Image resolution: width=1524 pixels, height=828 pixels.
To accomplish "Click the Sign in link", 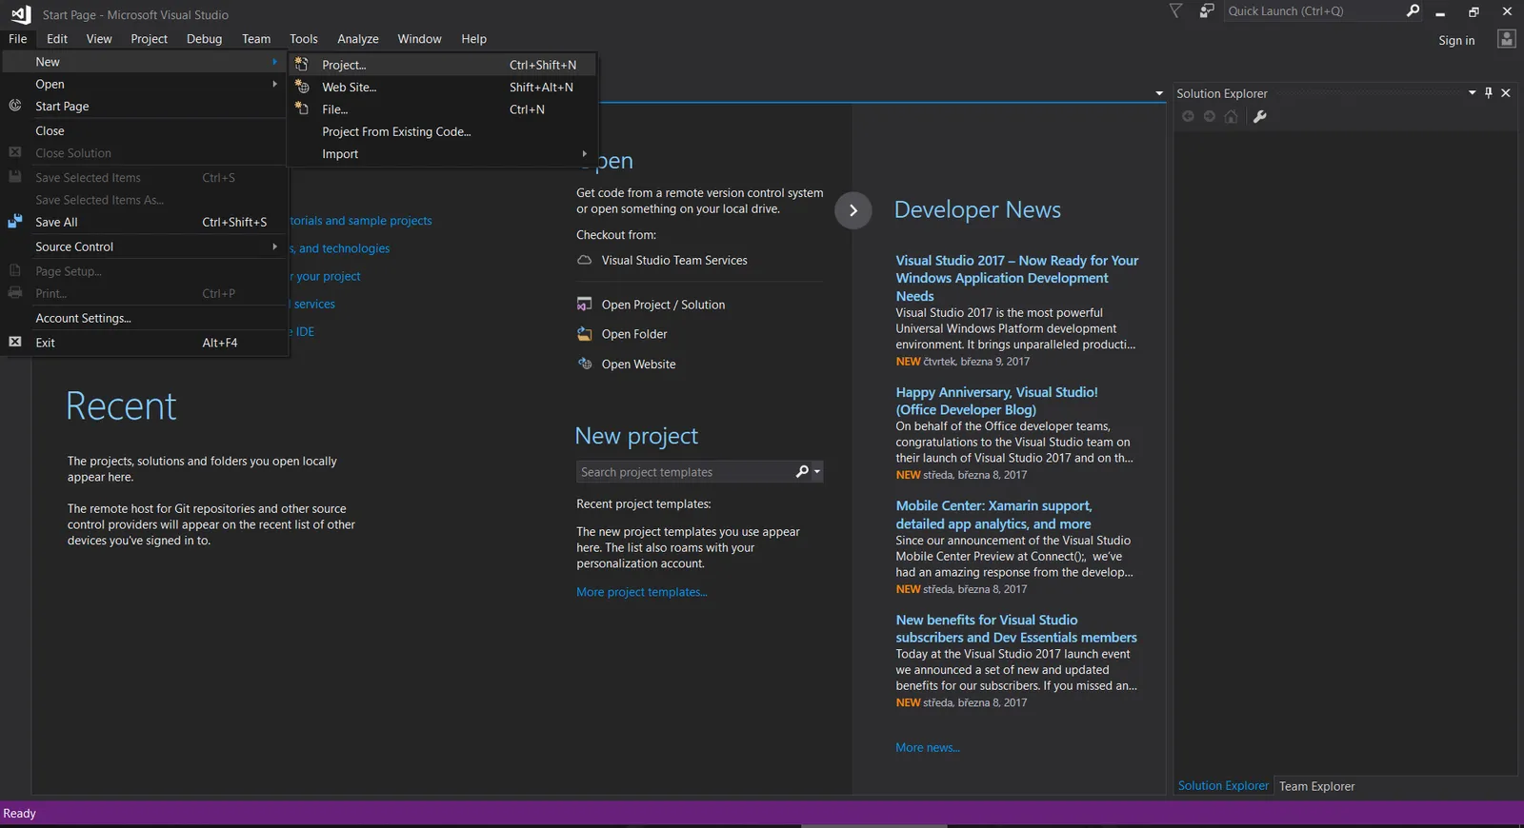I will pos(1456,40).
